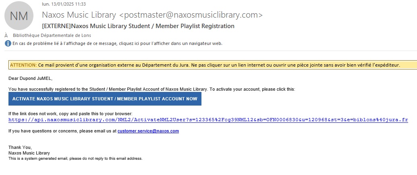Click the yellow ATTENTION warning banner
Viewport: 417px width, 175px height.
click(x=213, y=65)
